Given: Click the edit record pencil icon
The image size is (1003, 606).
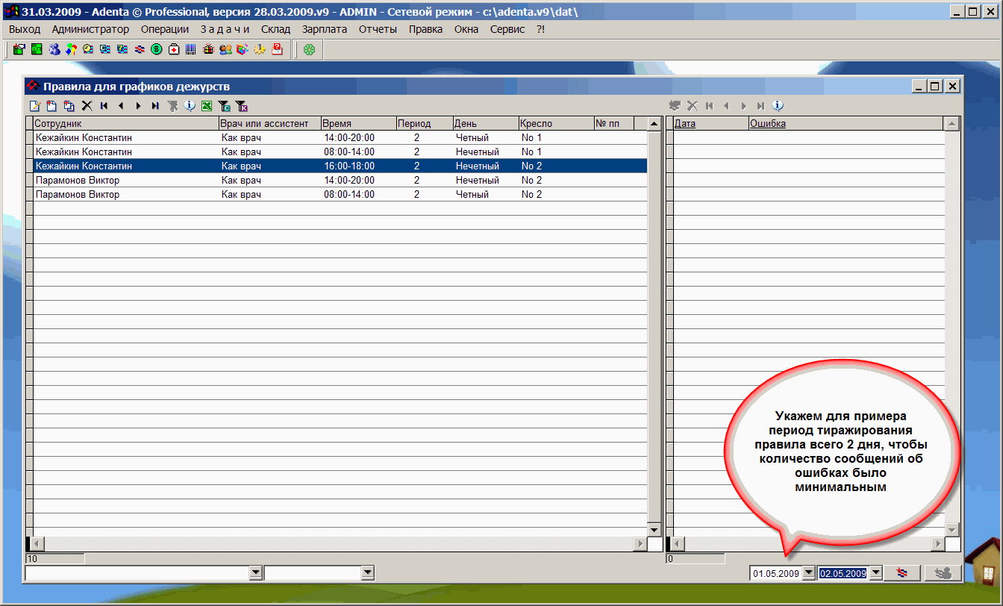Looking at the screenshot, I should pos(34,106).
